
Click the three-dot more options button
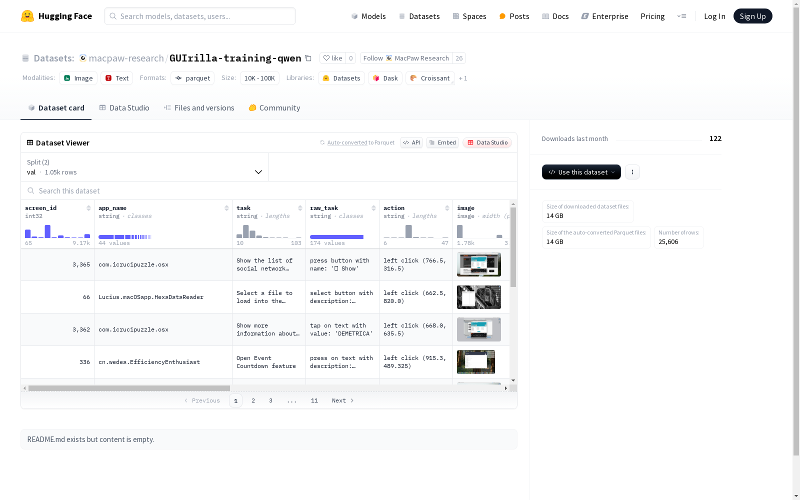pyautogui.click(x=632, y=172)
